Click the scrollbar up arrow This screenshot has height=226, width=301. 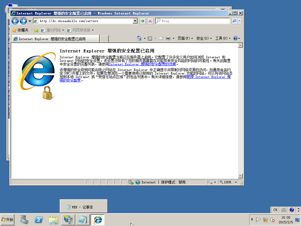tap(240, 45)
